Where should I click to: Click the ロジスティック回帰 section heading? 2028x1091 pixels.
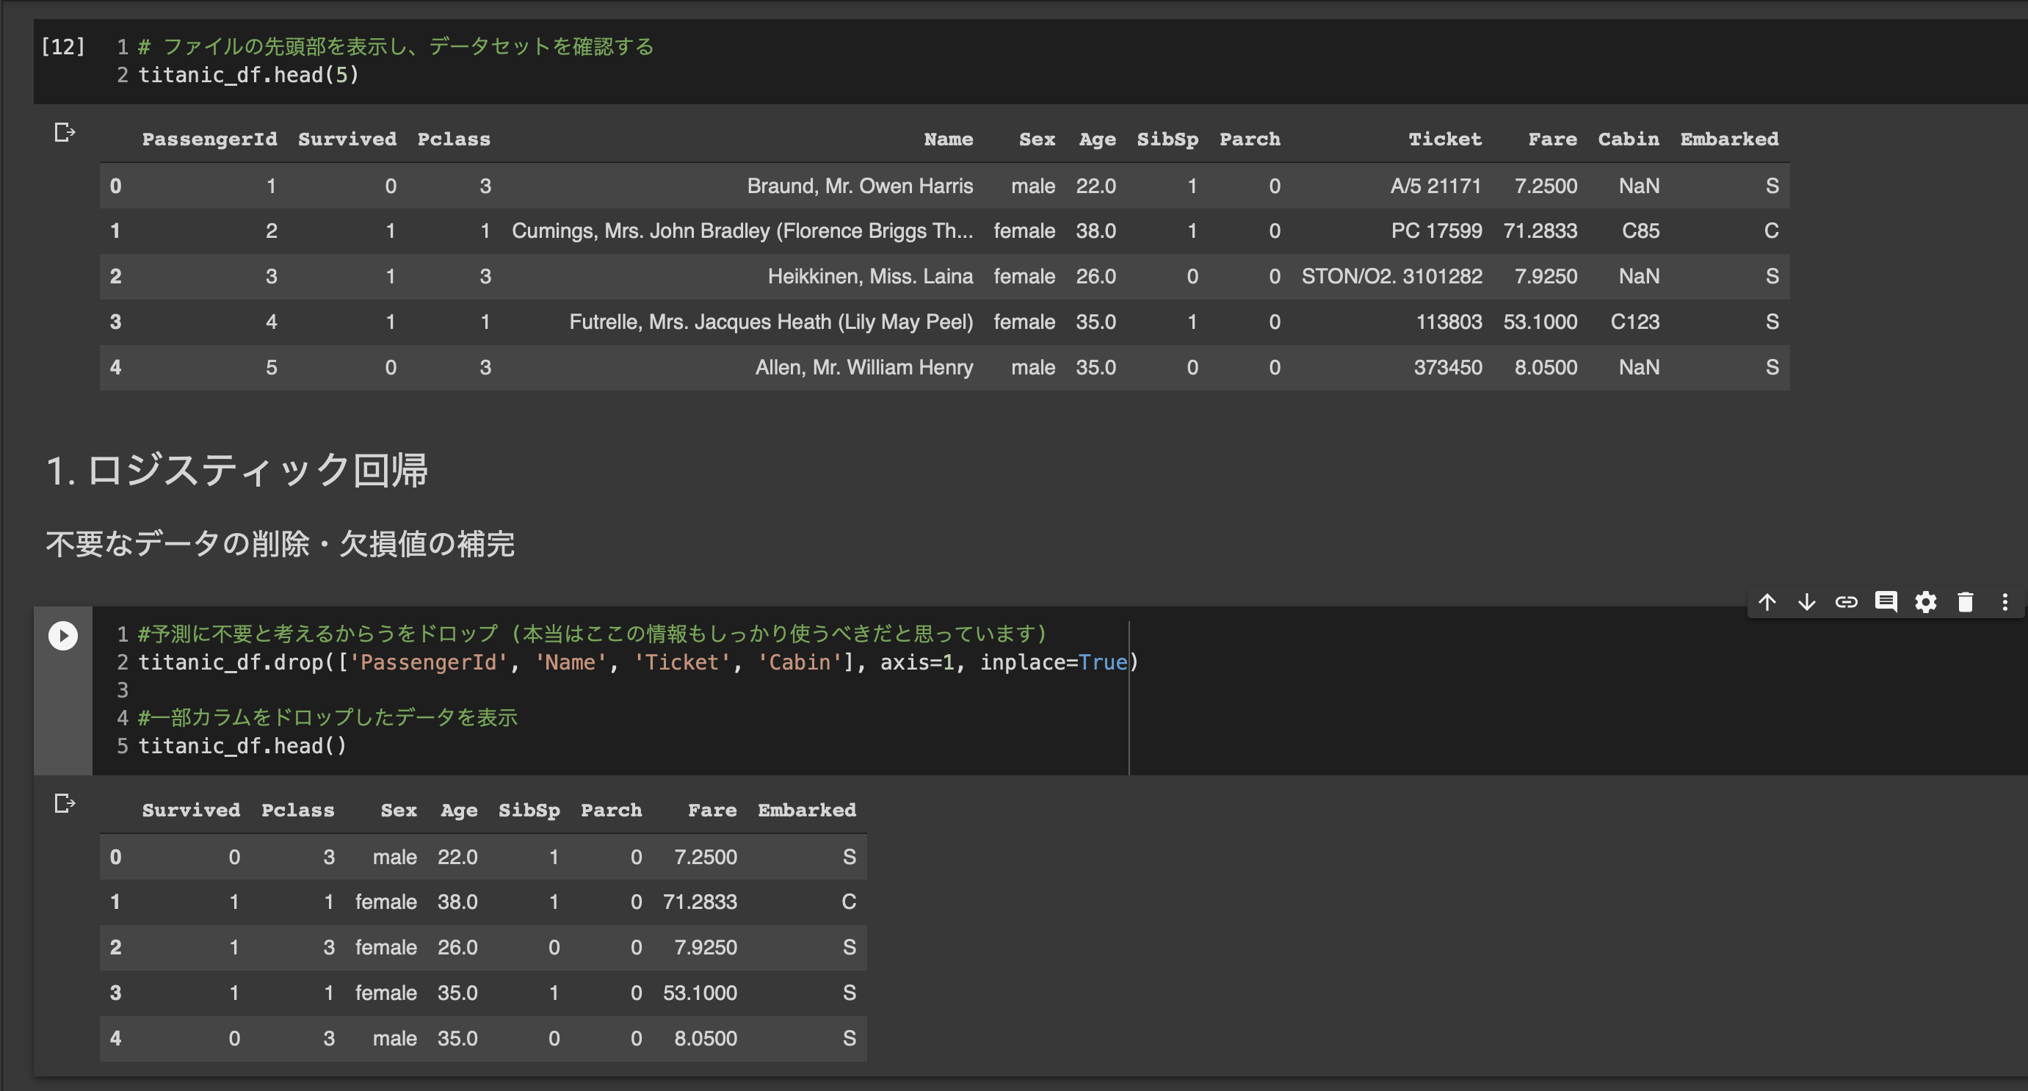[237, 471]
